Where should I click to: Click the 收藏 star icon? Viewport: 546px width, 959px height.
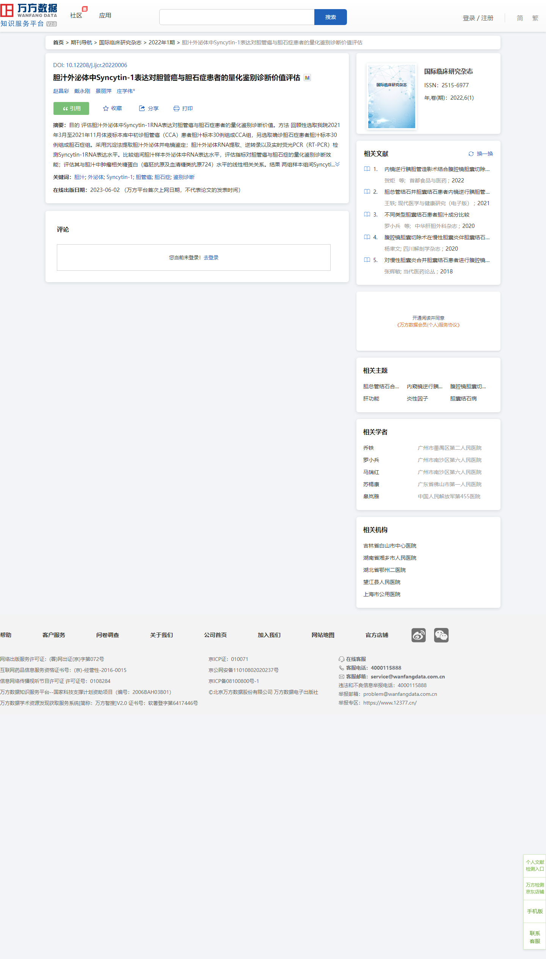tap(106, 108)
